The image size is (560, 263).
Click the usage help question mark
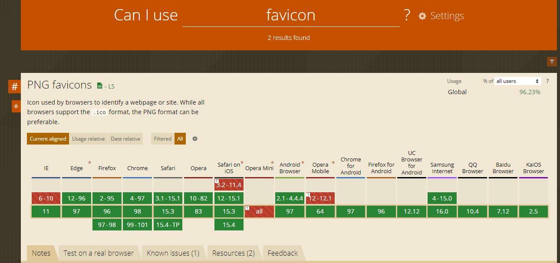click(547, 81)
